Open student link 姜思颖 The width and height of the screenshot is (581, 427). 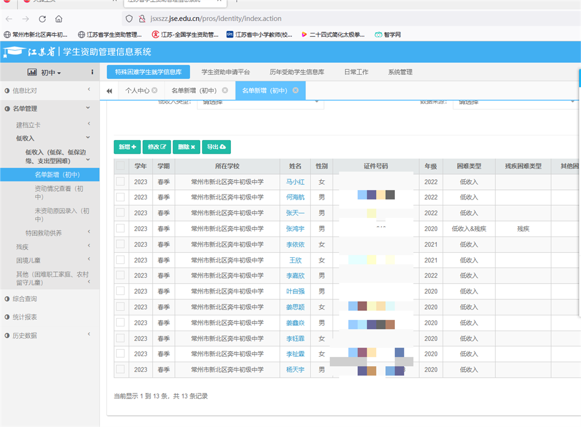tap(295, 307)
